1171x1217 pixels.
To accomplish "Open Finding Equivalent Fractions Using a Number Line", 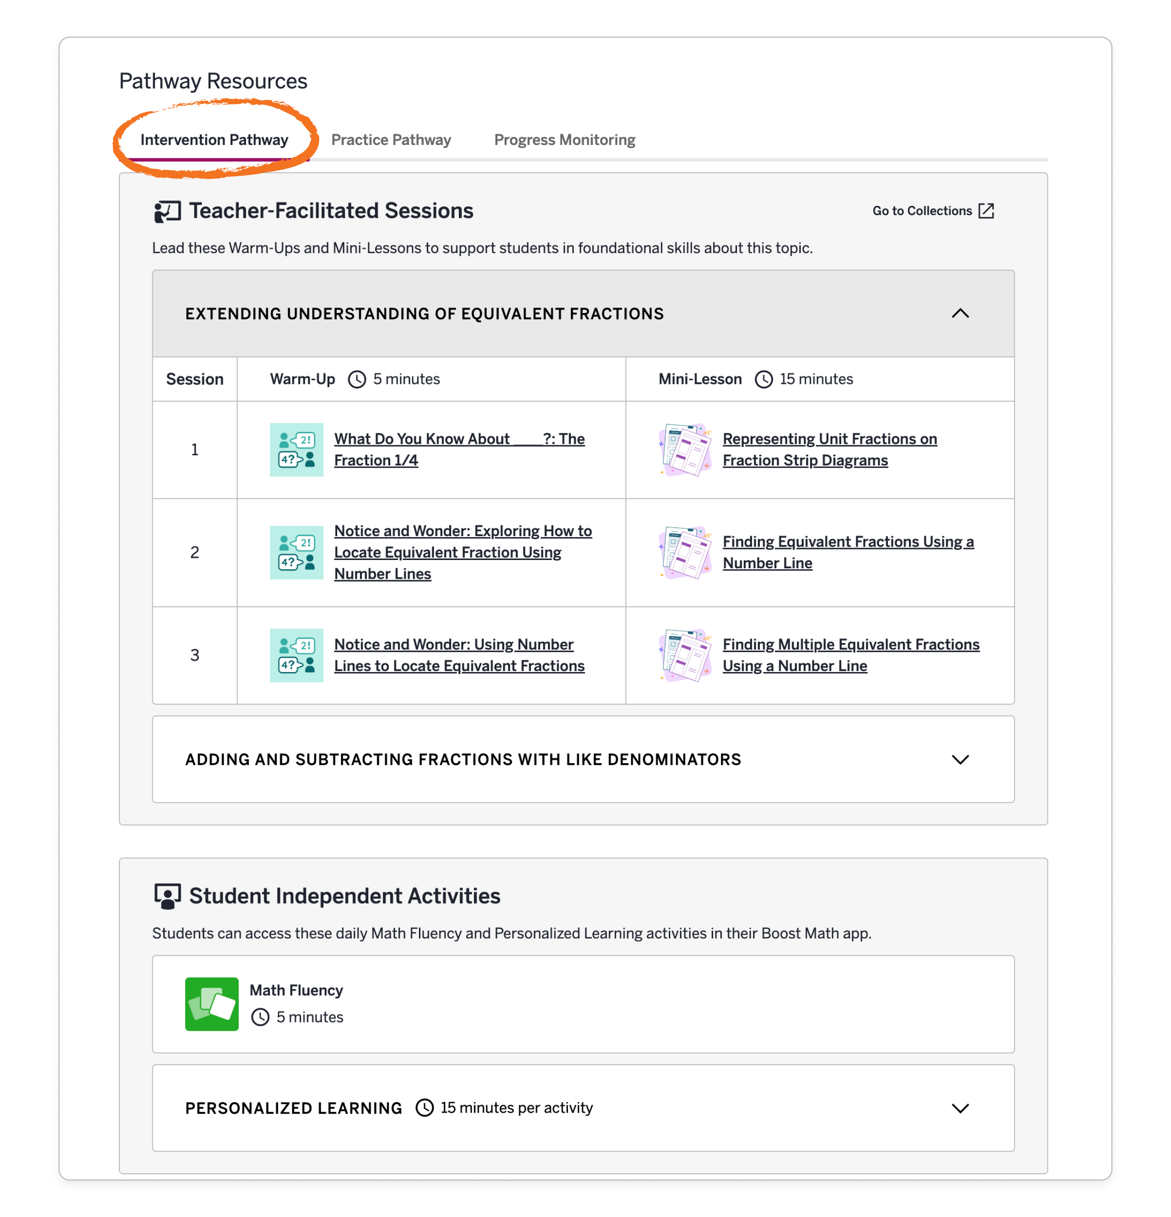I will [x=848, y=553].
